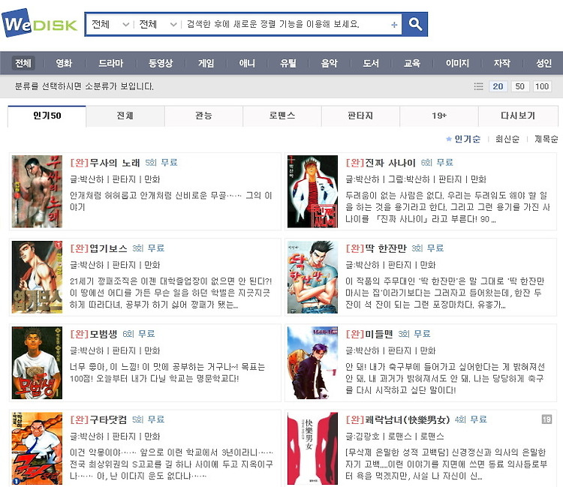This screenshot has width=563, height=487.
Task: Select the 애니 category
Action: click(247, 63)
